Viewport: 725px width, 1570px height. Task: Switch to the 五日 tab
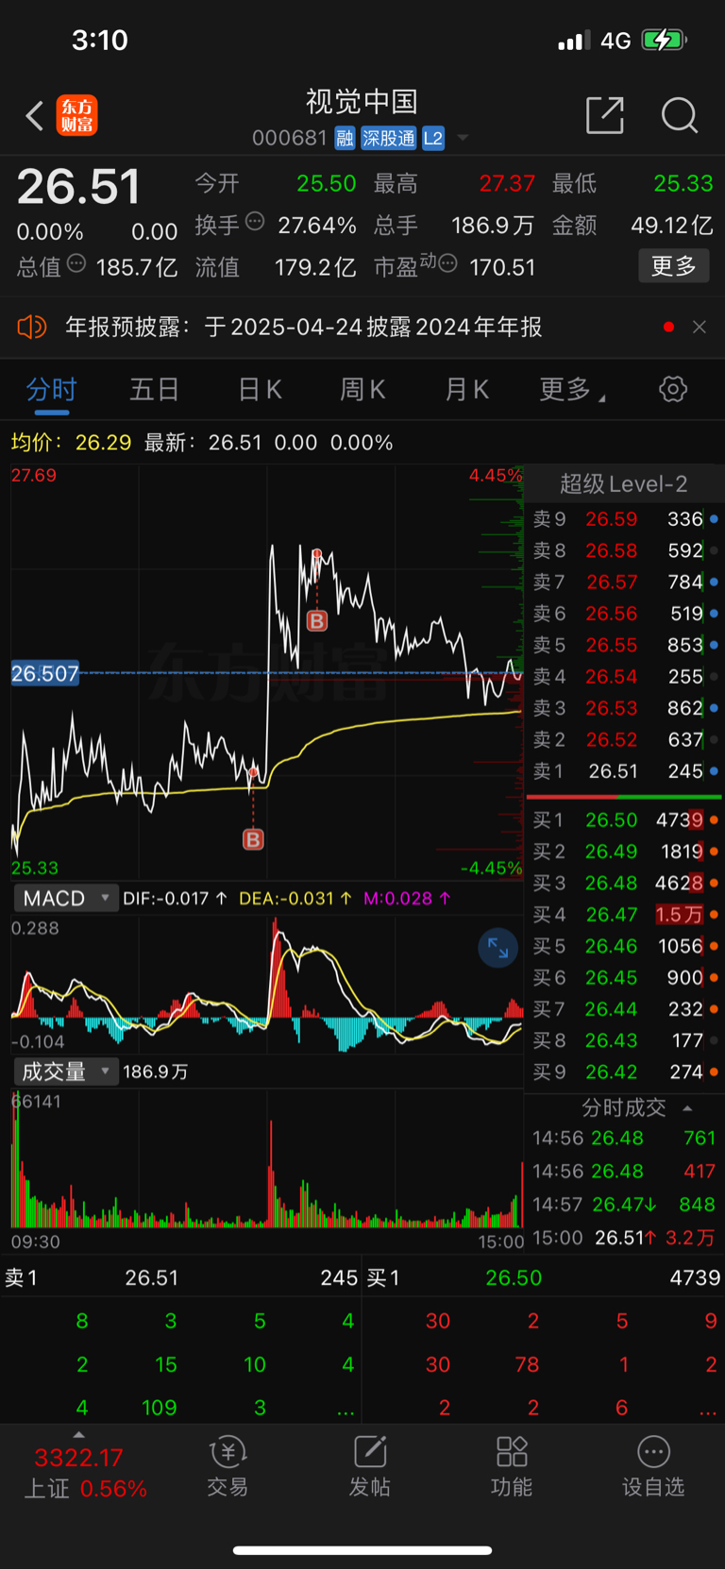(155, 389)
